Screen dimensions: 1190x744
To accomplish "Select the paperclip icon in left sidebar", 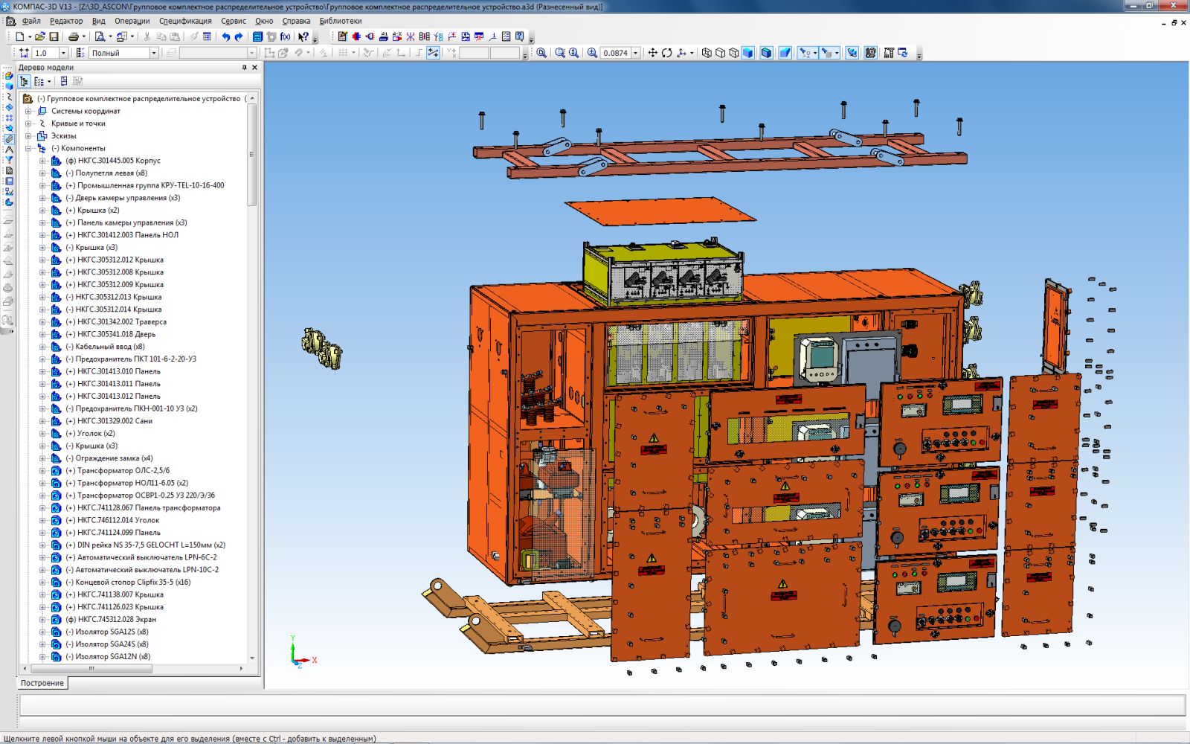I will coord(9,139).
